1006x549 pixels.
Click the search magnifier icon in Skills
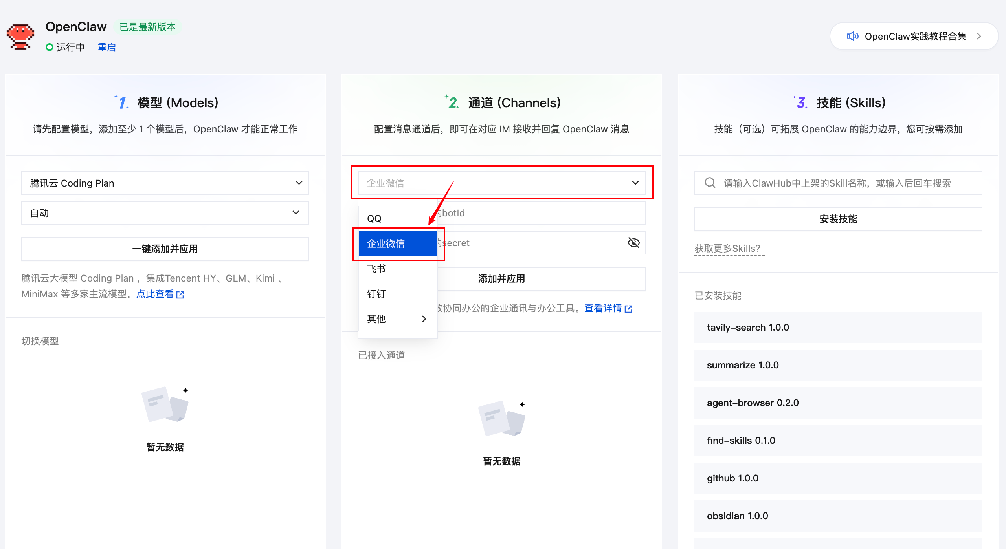tap(710, 183)
